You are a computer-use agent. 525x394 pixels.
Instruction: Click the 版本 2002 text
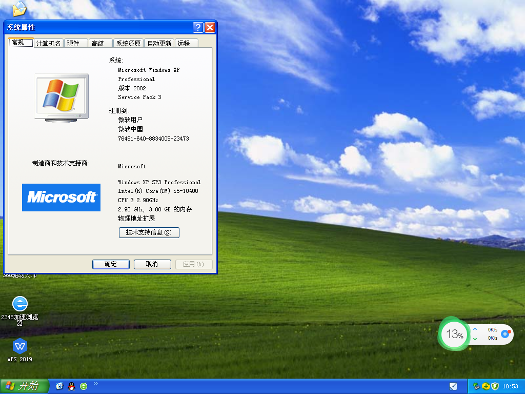point(132,88)
